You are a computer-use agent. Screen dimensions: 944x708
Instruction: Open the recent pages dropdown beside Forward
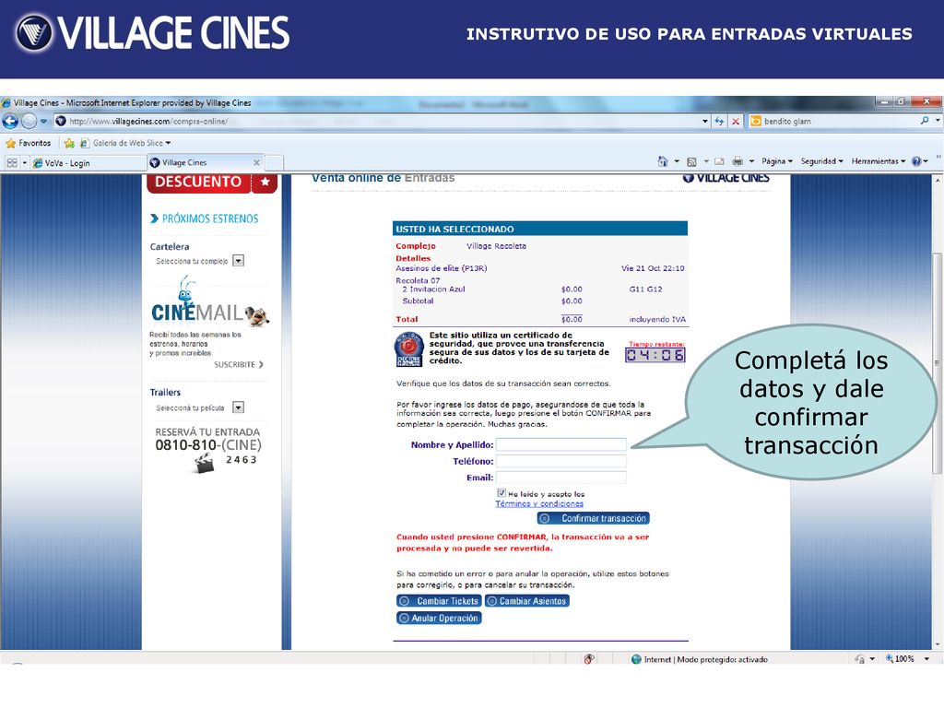44,121
